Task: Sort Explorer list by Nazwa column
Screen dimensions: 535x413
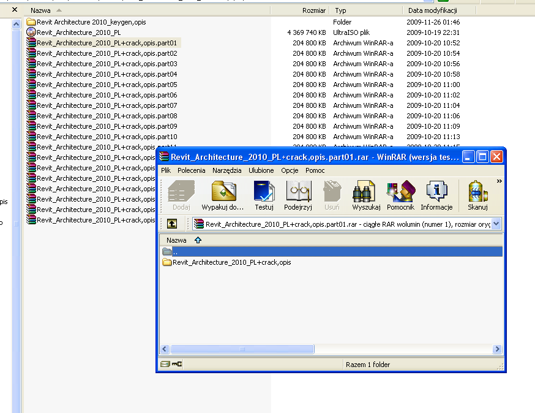Action: pos(40,10)
